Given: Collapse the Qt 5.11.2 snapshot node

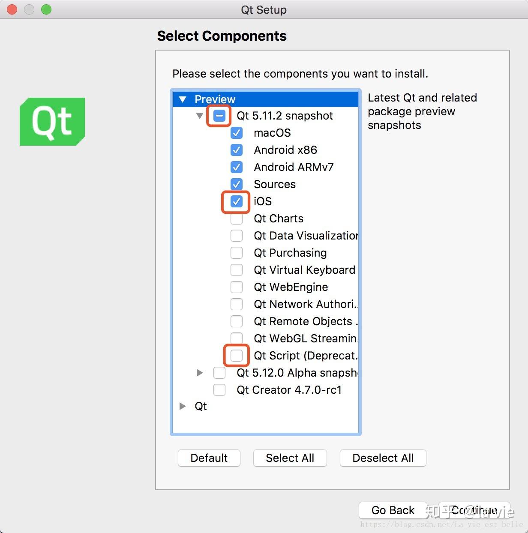Looking at the screenshot, I should click(199, 116).
